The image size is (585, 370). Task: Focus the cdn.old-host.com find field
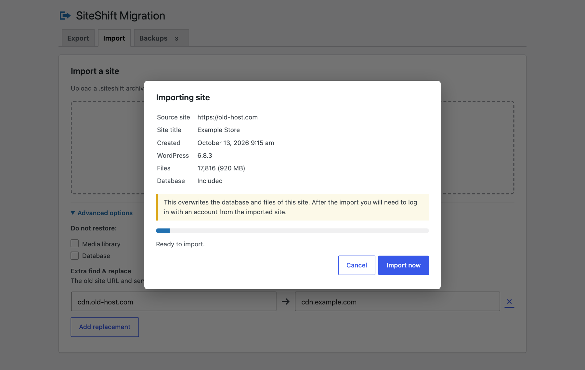pos(174,302)
